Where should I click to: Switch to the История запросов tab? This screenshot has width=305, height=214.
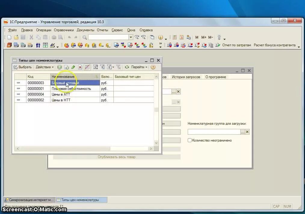point(186,77)
